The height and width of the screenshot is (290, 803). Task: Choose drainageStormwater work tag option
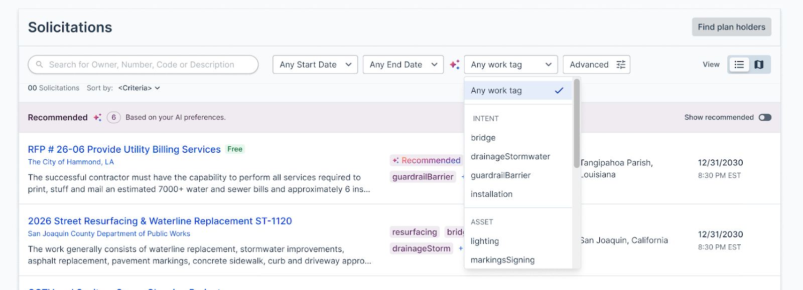point(518,157)
